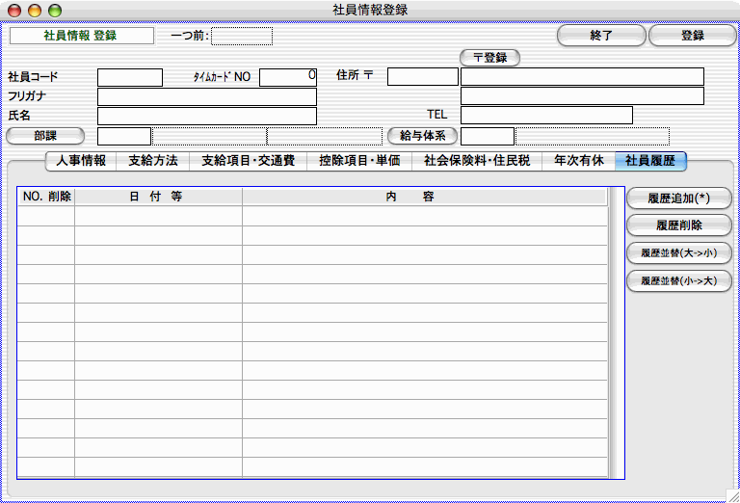Open the 社会保険料・住民税 tab
Screen dimensions: 740x503
[x=477, y=162]
